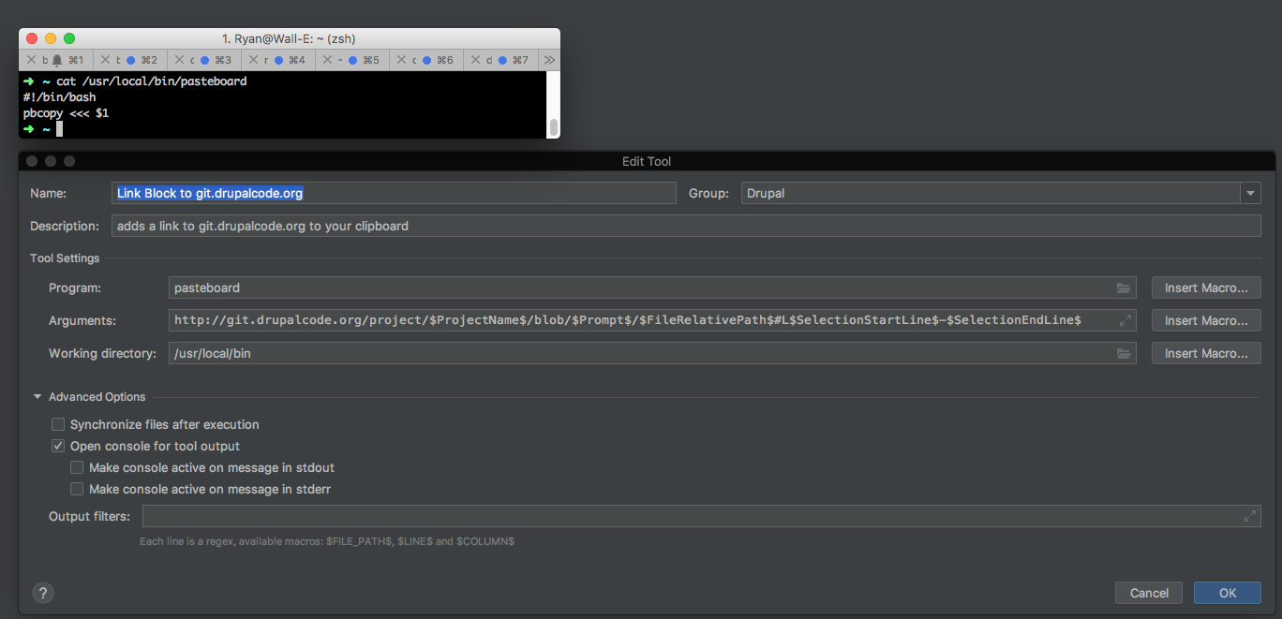Viewport: 1282px width, 619px height.
Task: Close the ⌘2 terminal tab
Action: point(106,60)
